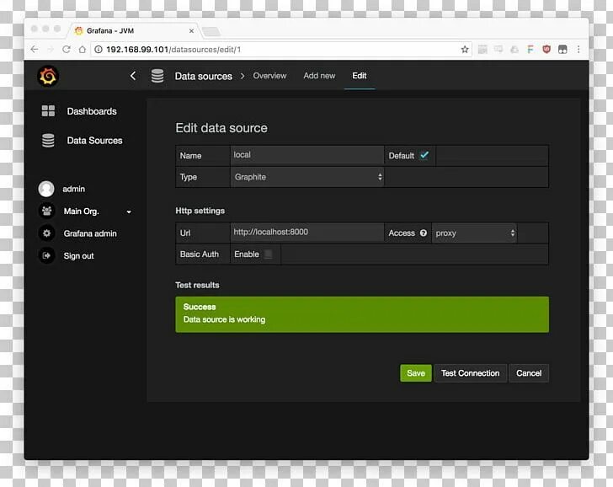The image size is (613, 487).
Task: Click the Name input field containing local
Action: pyautogui.click(x=307, y=155)
